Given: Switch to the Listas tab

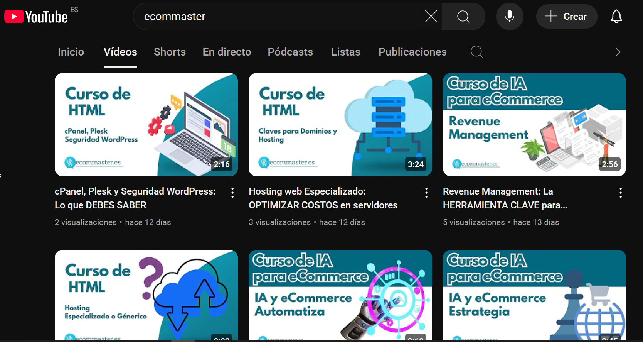Looking at the screenshot, I should (x=345, y=52).
